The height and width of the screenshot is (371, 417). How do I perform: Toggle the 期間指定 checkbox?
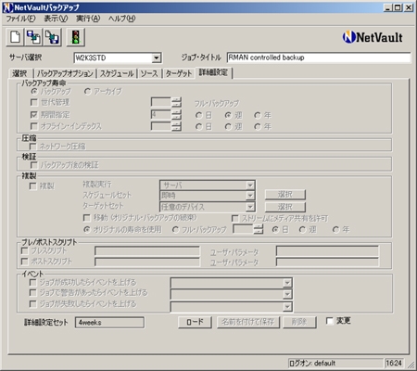(34, 115)
